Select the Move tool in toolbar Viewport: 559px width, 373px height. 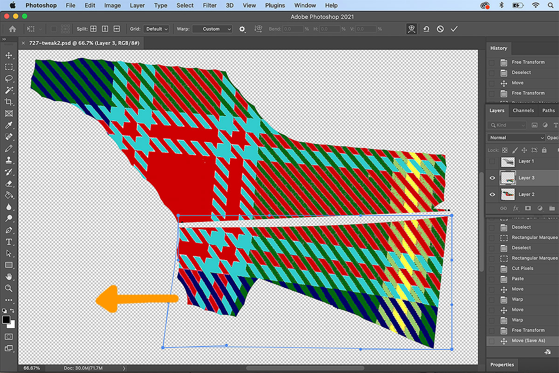tap(9, 55)
